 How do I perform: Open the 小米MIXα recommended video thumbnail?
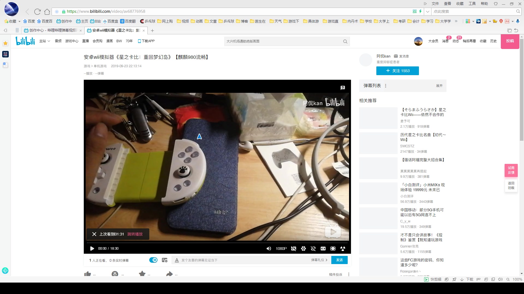tap(378, 193)
